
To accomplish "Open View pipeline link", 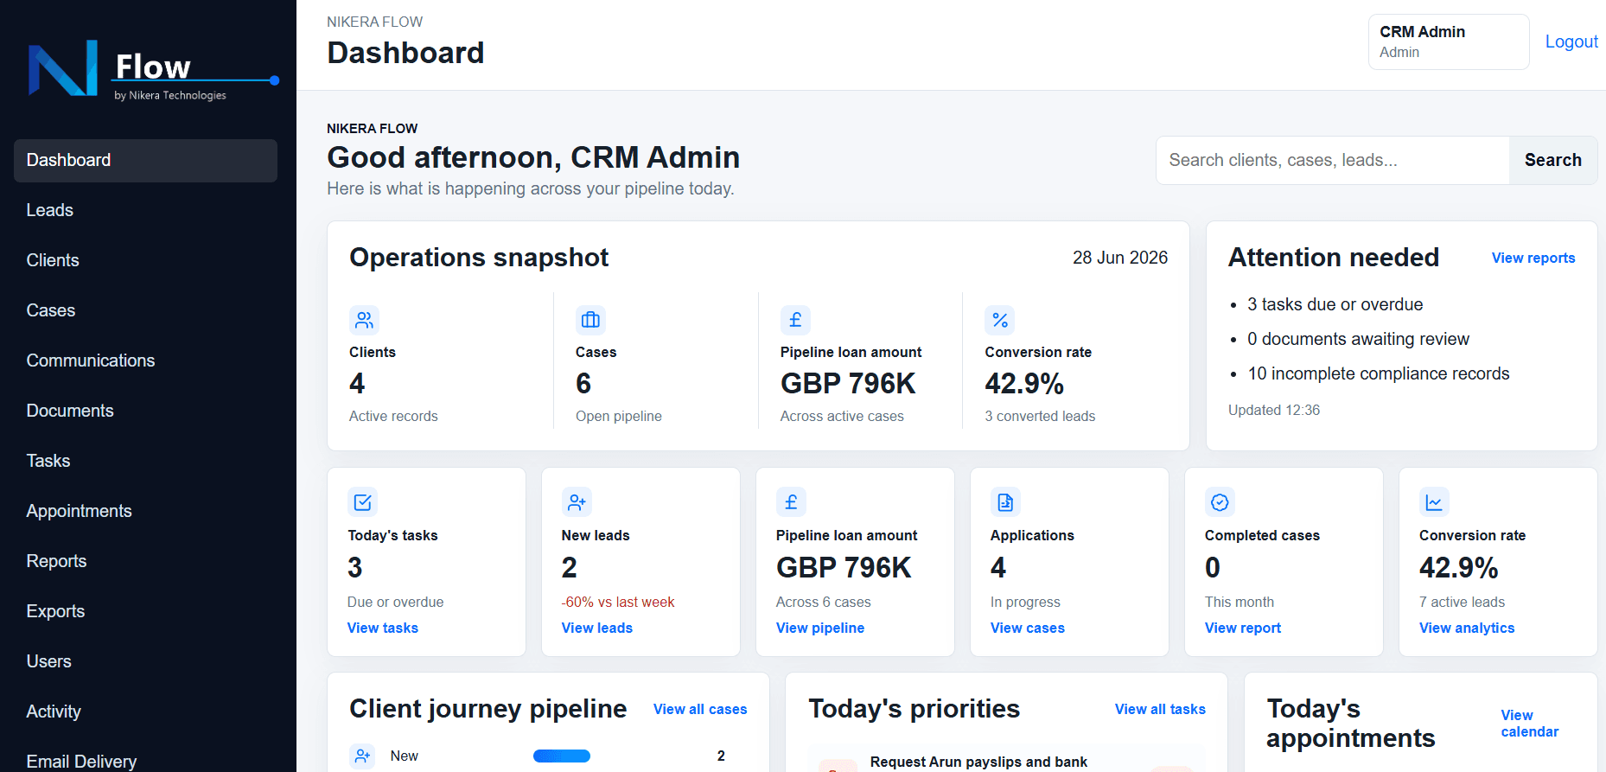I will 820,628.
